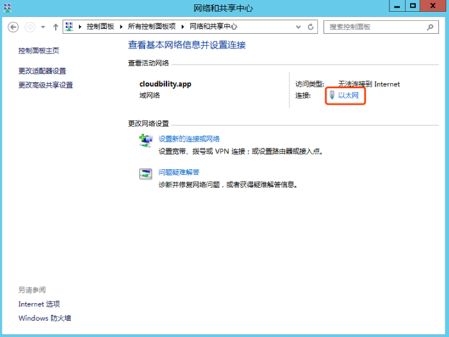449x337 pixels.
Task: Select 所有控制面板项 breadcrumb item
Action: point(151,27)
